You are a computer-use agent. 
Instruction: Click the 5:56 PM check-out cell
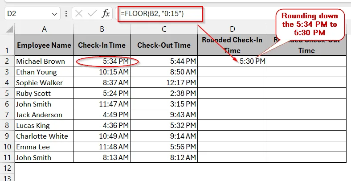(164, 147)
